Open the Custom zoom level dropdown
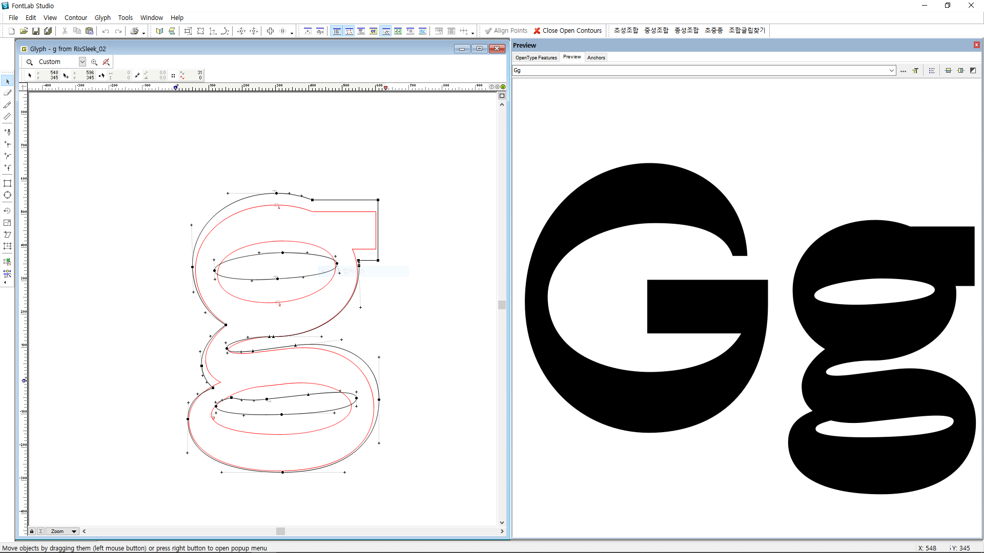Screen dimensions: 984x553 tap(82, 62)
